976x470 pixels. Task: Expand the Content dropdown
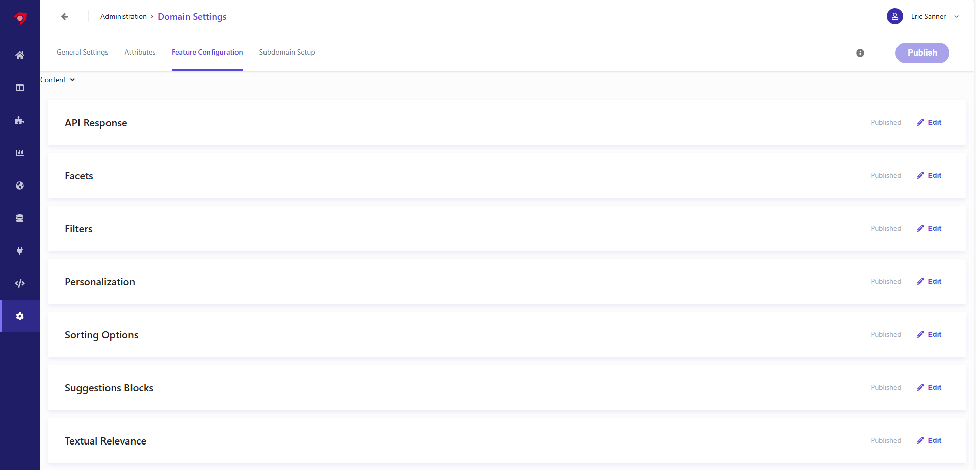(58, 80)
